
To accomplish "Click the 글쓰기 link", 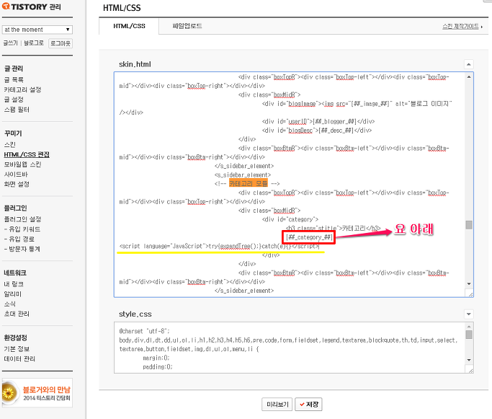I will coord(10,43).
